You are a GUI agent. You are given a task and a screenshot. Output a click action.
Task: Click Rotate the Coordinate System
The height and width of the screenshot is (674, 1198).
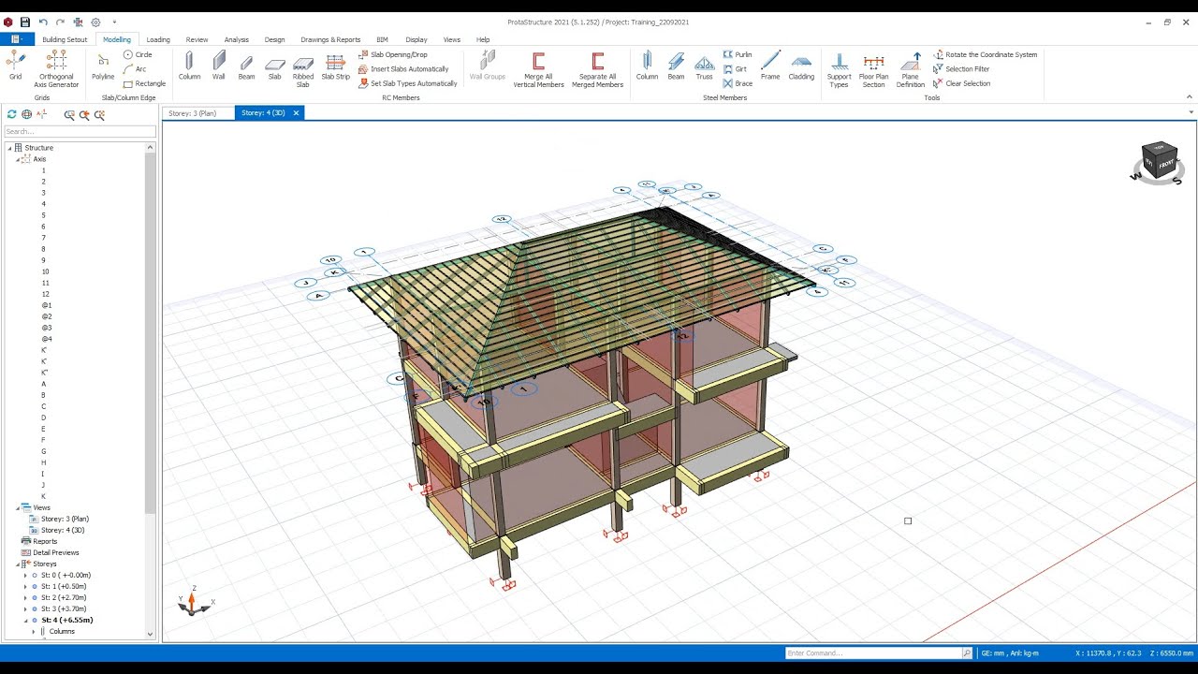point(985,54)
